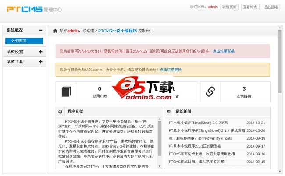Open the 系统概况 menu heading
The width and height of the screenshot is (285, 176).
[15, 30]
